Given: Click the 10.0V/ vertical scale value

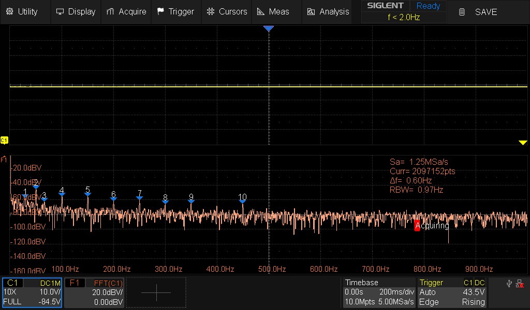Looking at the screenshot, I should click(x=50, y=292).
